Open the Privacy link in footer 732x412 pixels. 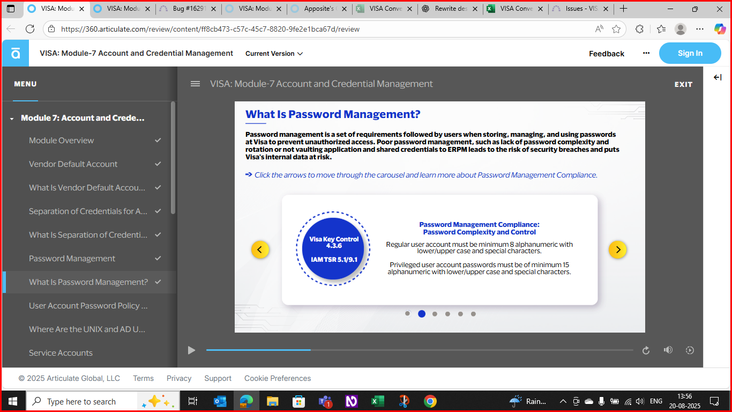(179, 378)
